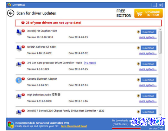Click shield icon beside NVIDIA GeForce Download
168x131 pixels.
click(x=138, y=48)
